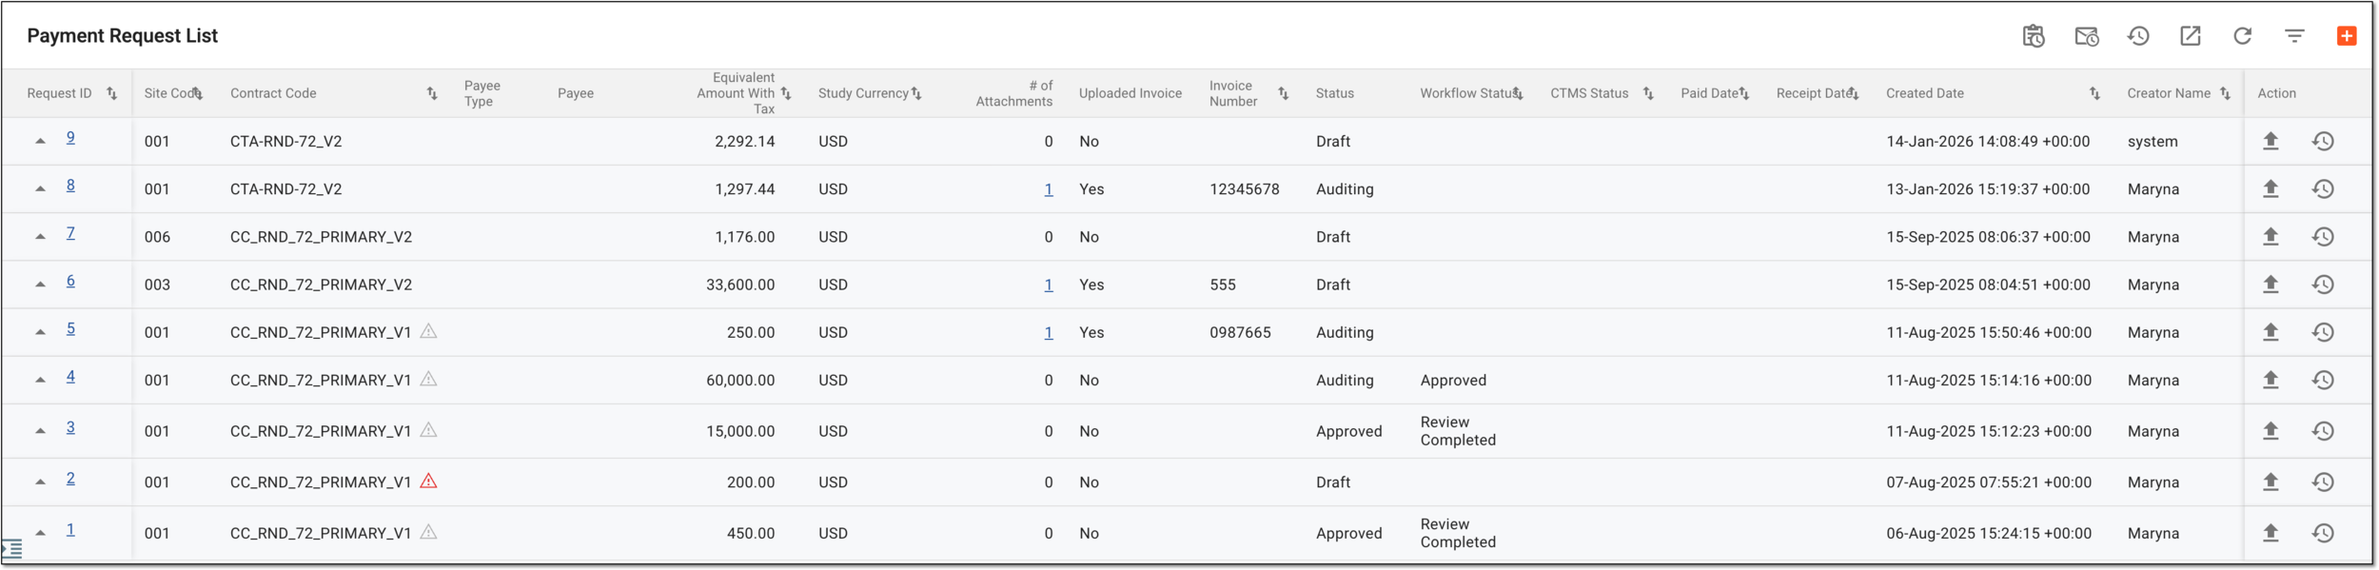Sort by Creator Name column
This screenshot has height=570, width=2379.
(x=2225, y=93)
